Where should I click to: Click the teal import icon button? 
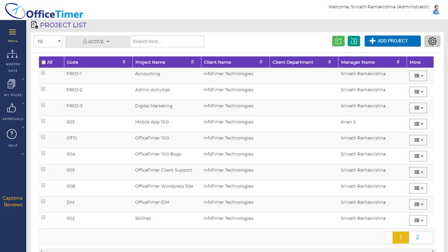[354, 41]
